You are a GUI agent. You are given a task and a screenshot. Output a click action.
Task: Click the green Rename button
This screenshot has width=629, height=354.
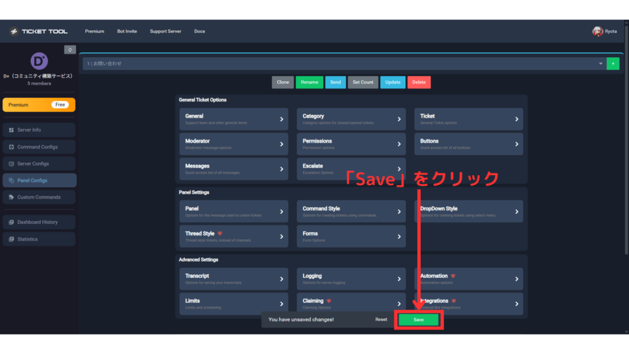310,82
